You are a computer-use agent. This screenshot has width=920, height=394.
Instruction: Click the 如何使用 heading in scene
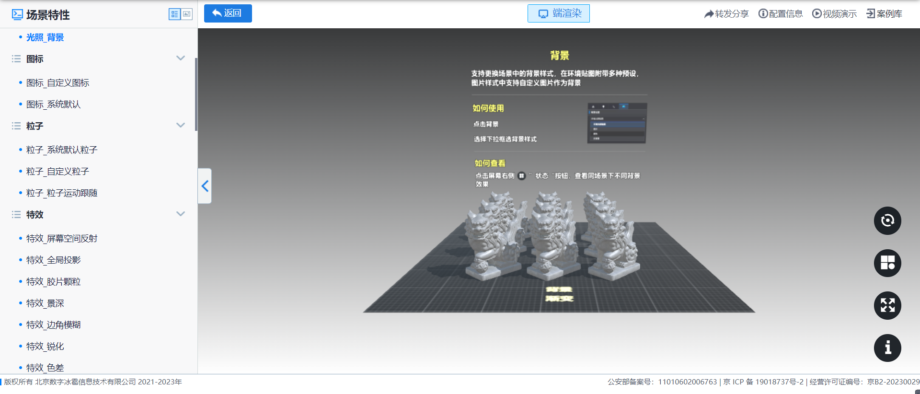[x=488, y=108]
